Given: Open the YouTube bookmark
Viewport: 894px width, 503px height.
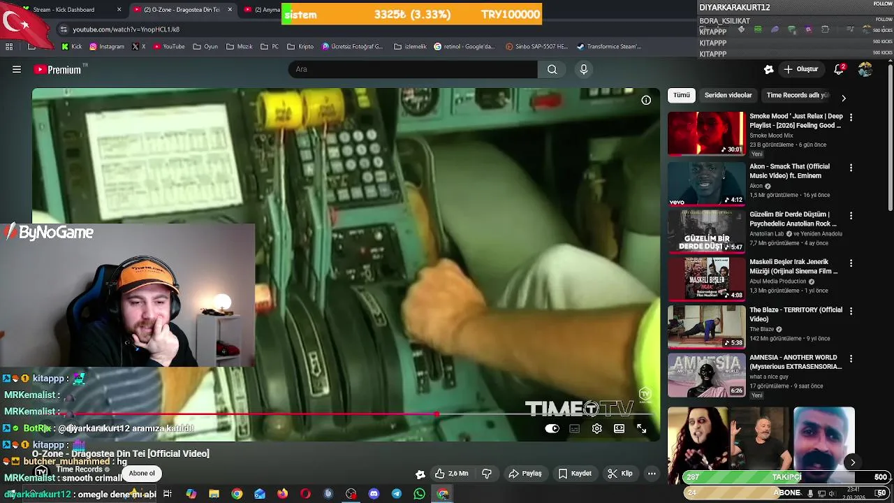Looking at the screenshot, I should tap(168, 47).
